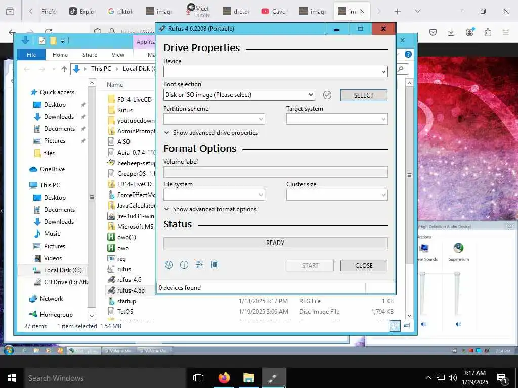Click the Explorer search magnifier icon
Screen dimensions: 518x388
coord(401,69)
